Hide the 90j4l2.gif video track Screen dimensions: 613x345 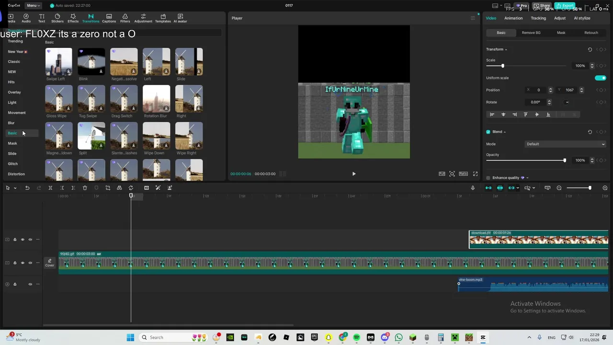pyautogui.click(x=23, y=263)
